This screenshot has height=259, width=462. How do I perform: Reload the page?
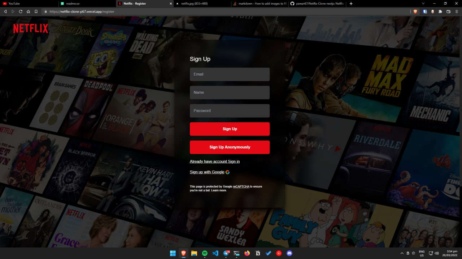pos(21,12)
